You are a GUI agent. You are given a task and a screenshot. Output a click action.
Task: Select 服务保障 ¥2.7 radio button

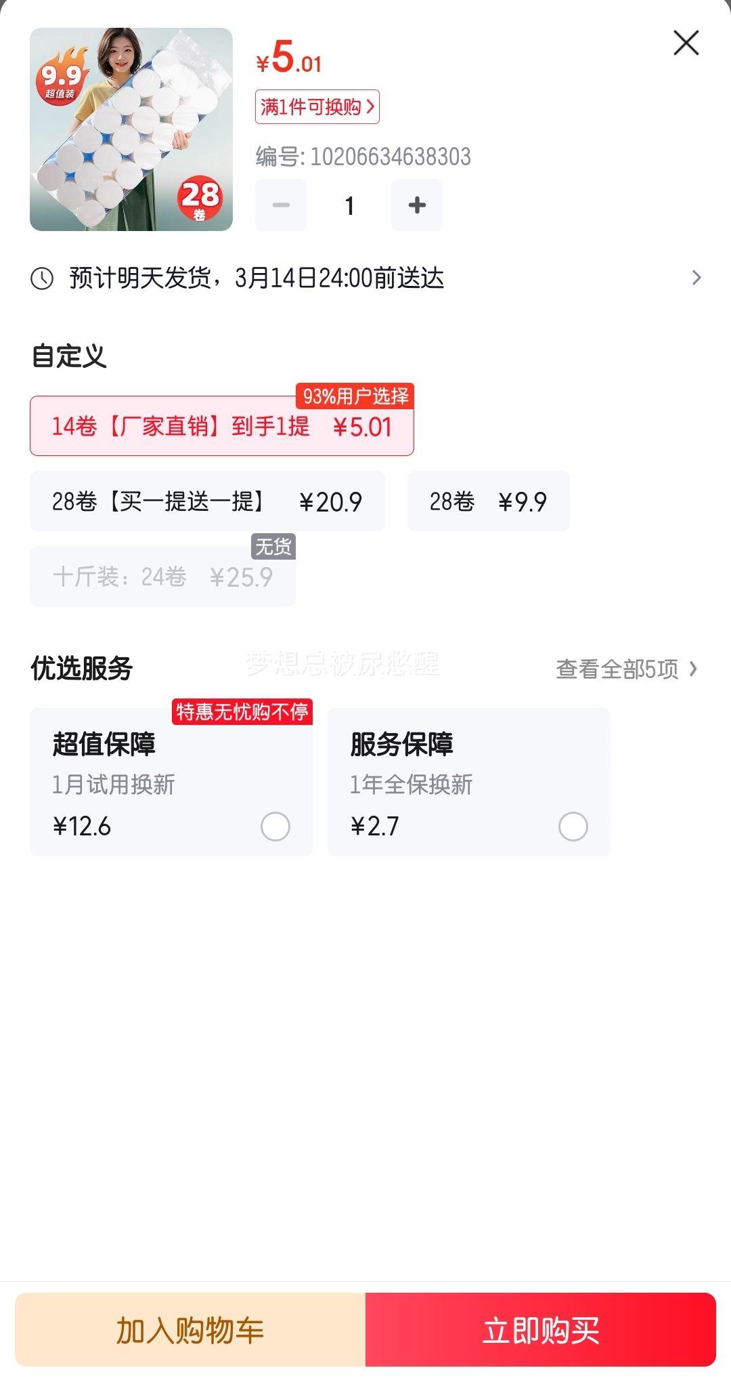573,827
